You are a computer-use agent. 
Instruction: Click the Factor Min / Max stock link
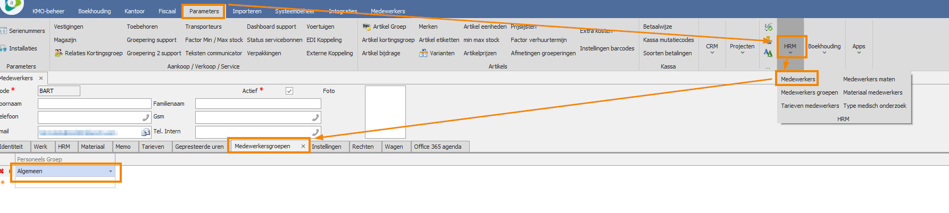(214, 40)
